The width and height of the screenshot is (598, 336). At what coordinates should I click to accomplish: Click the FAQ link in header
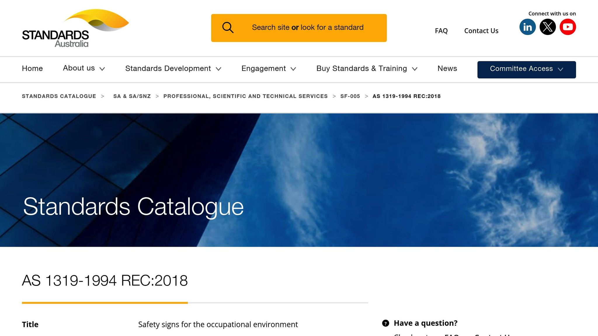[441, 31]
